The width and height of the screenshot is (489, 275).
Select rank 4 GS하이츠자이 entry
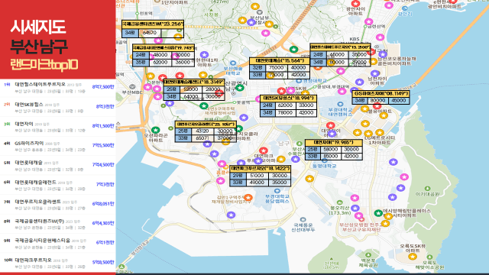(58, 146)
